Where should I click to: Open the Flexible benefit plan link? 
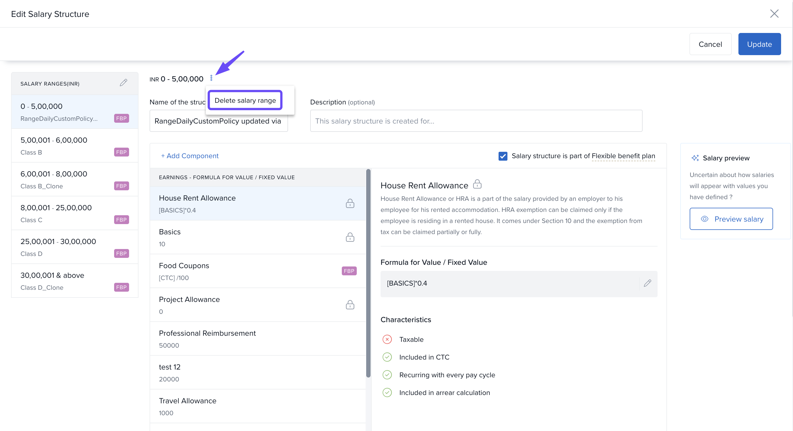coord(623,156)
